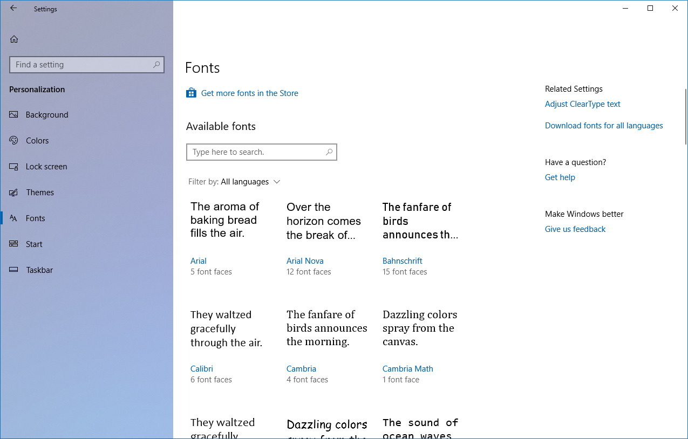Click the Background picture icon
Image resolution: width=688 pixels, height=439 pixels.
point(14,114)
